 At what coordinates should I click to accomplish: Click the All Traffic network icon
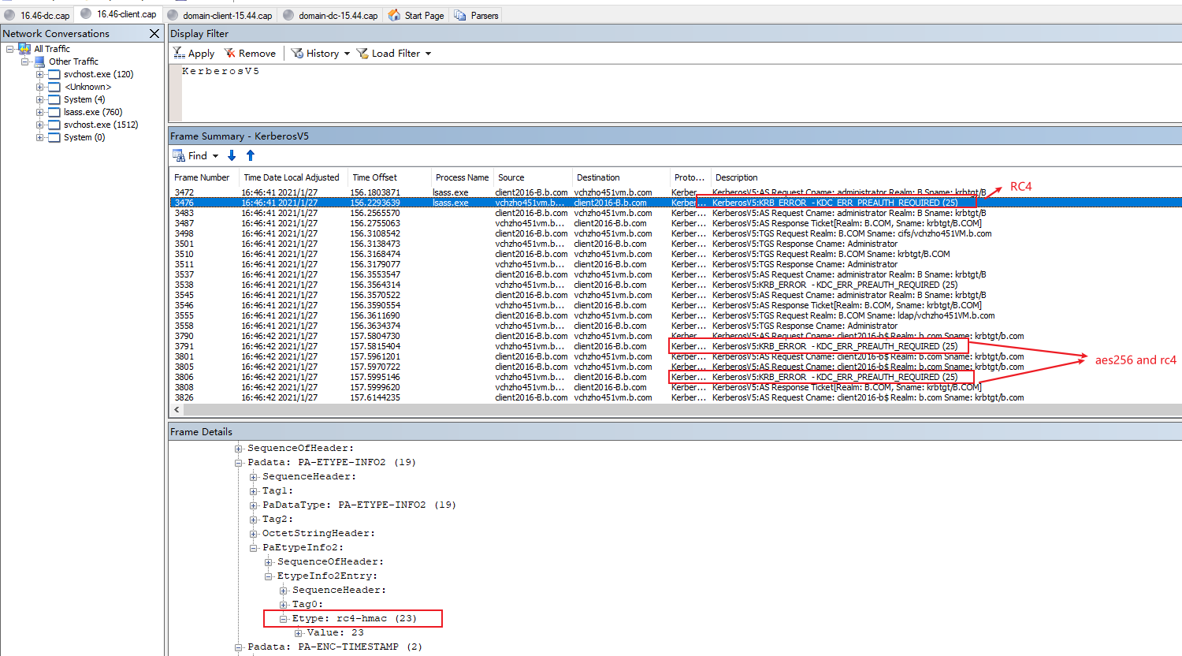(24, 49)
